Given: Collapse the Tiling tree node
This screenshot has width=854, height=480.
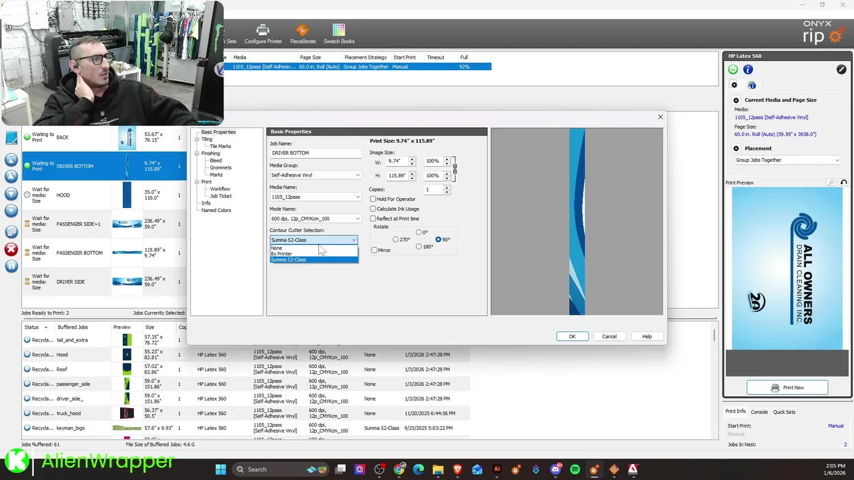Looking at the screenshot, I should 197,139.
